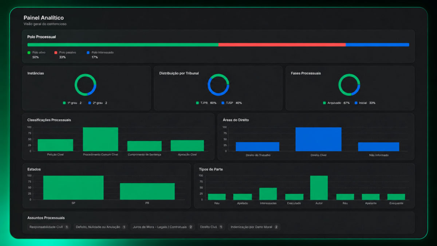The image size is (437, 246).
Task: Click the Responsabilidade Civil tag
Action: pos(49,227)
